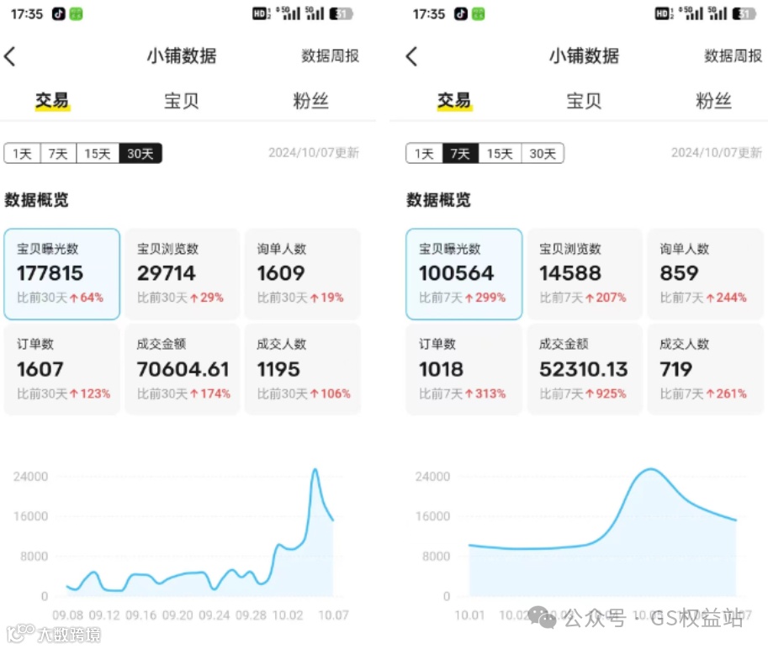Tap back arrow on left phone screen
768x649 pixels.
tap(10, 56)
